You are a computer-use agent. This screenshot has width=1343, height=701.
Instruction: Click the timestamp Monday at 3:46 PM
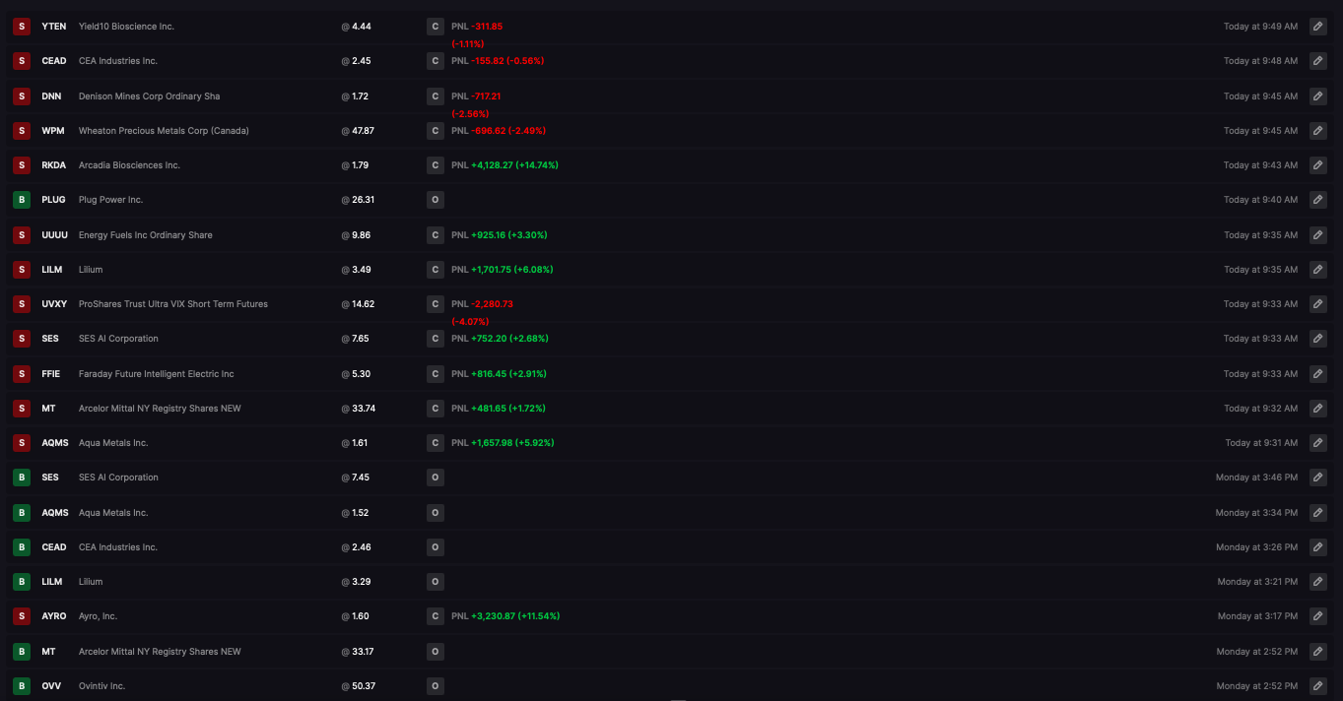pyautogui.click(x=1256, y=478)
